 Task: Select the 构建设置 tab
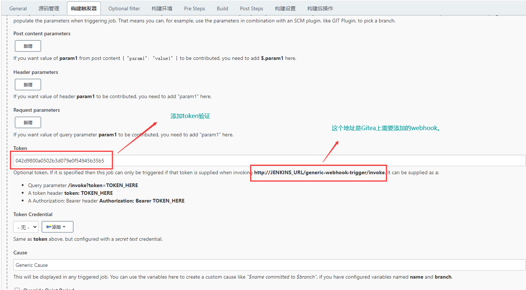(x=285, y=8)
